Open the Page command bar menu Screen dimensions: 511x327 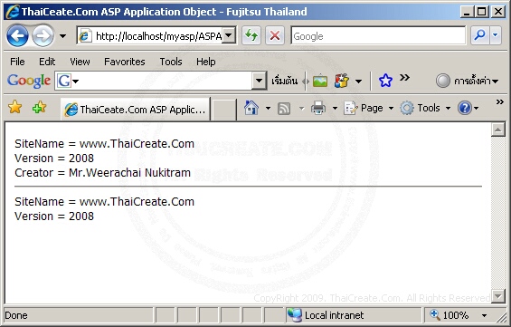pos(369,108)
